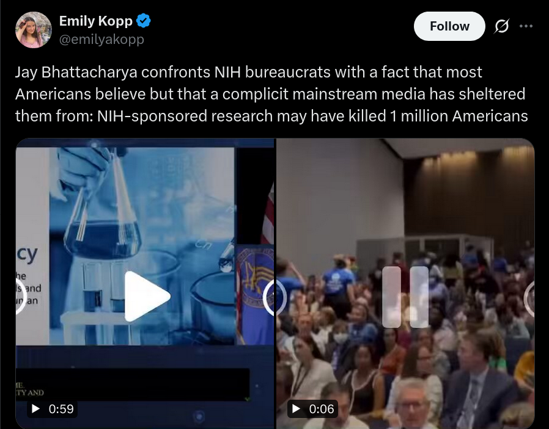Click partial circle at right video's right edge

click(529, 298)
